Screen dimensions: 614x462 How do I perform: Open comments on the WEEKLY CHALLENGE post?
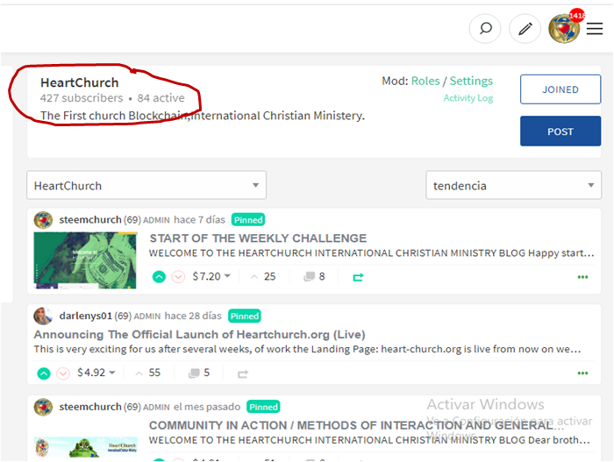pyautogui.click(x=314, y=277)
